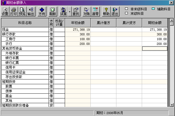Screen dimensions: 175x116
Task: Select the 银行汇票 sub-account
Action: 25,63
